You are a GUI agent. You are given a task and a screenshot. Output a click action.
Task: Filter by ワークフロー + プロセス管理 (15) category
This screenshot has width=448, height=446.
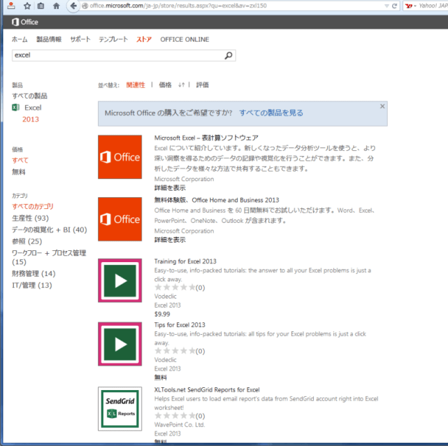click(49, 257)
